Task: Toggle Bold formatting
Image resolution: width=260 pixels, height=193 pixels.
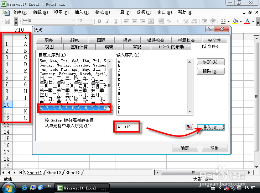Action: pyautogui.click(x=99, y=21)
